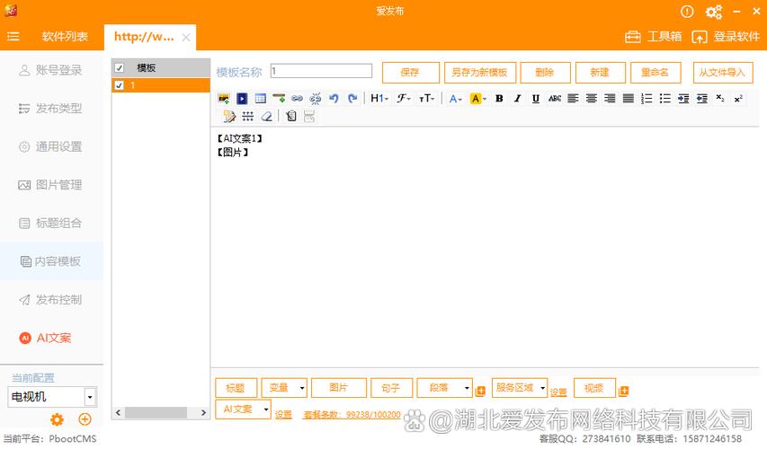
Task: Click the 从文件导入 button
Action: pos(722,73)
